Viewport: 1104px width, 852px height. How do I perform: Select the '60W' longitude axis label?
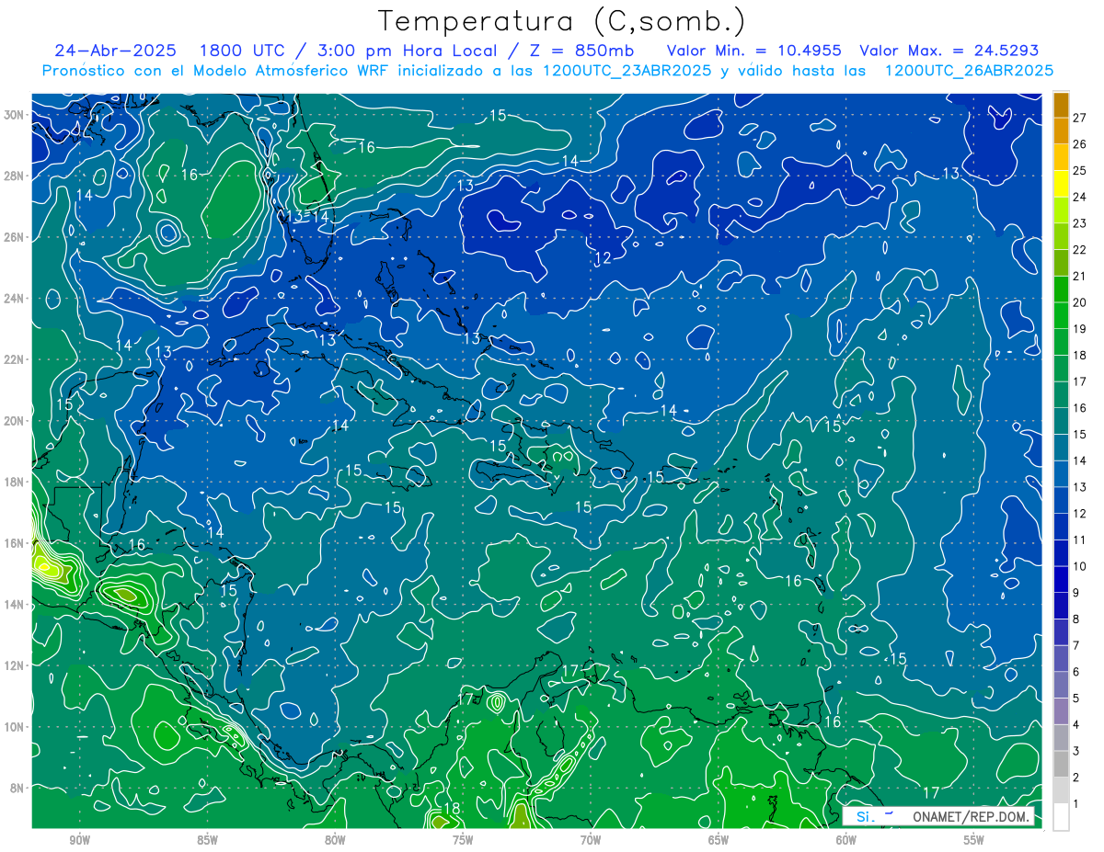pyautogui.click(x=846, y=840)
